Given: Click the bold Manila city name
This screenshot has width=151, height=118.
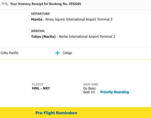Looking at the screenshot, I should pyautogui.click(x=37, y=19).
